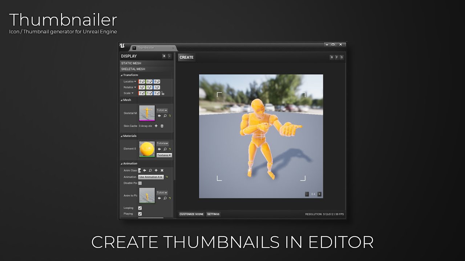465x261 pixels.
Task: Reset Anim to Play to default
Action: pyautogui.click(x=170, y=198)
